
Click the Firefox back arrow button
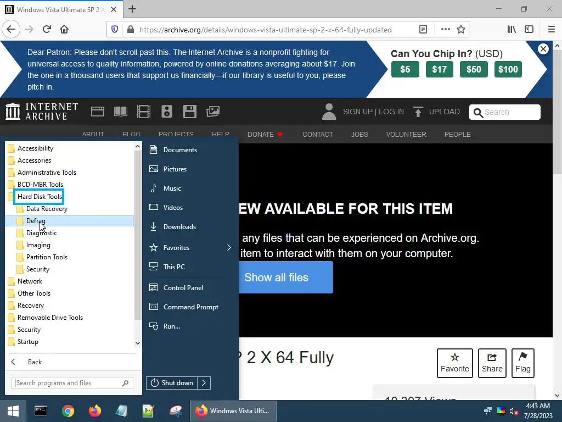pos(11,29)
